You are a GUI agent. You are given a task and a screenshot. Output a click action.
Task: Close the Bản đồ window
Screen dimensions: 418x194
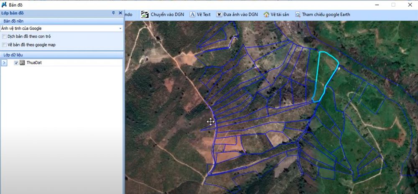tap(410, 5)
